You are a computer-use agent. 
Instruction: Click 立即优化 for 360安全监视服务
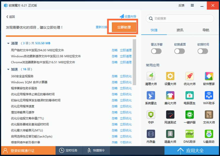point(126,76)
